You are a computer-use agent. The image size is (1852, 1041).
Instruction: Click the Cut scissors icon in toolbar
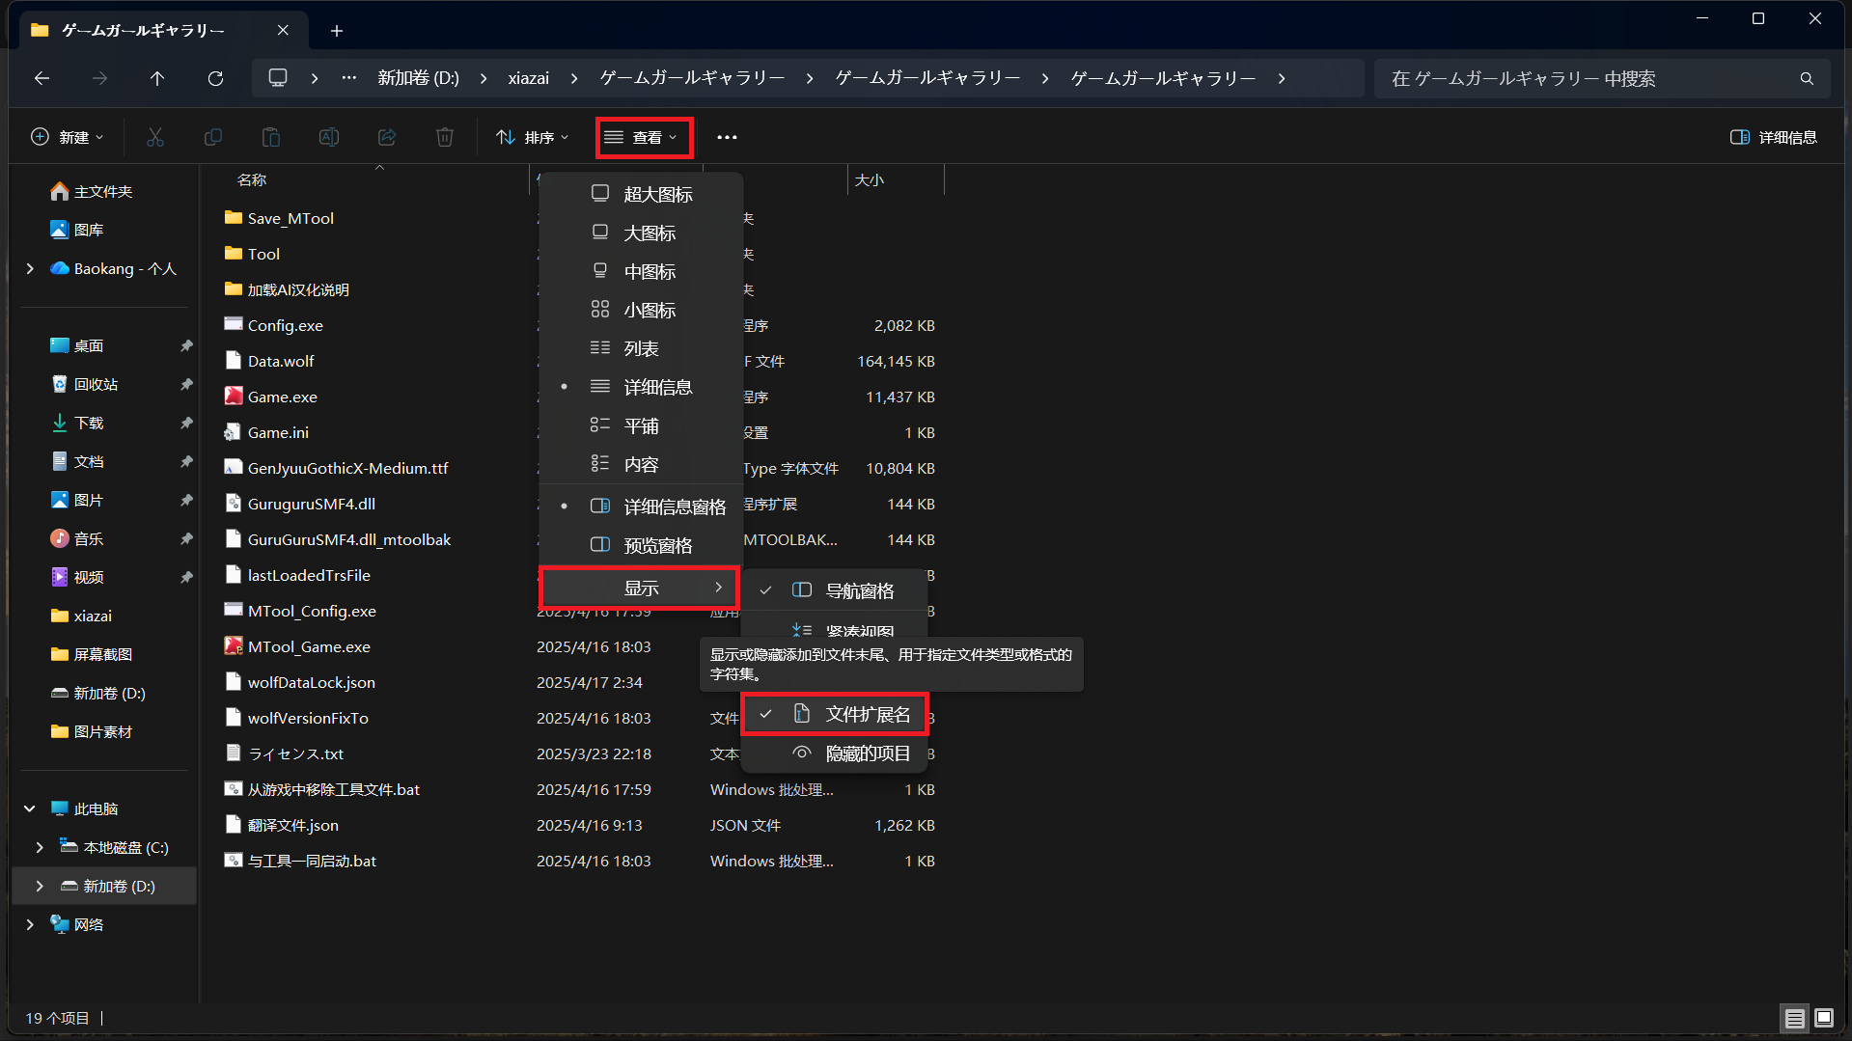155,137
